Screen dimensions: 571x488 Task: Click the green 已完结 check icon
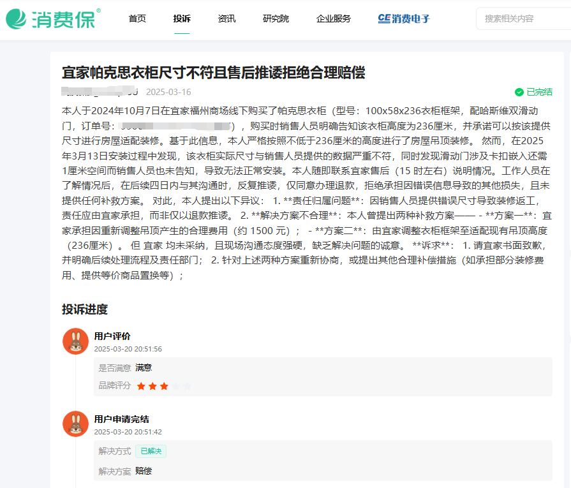coord(519,92)
